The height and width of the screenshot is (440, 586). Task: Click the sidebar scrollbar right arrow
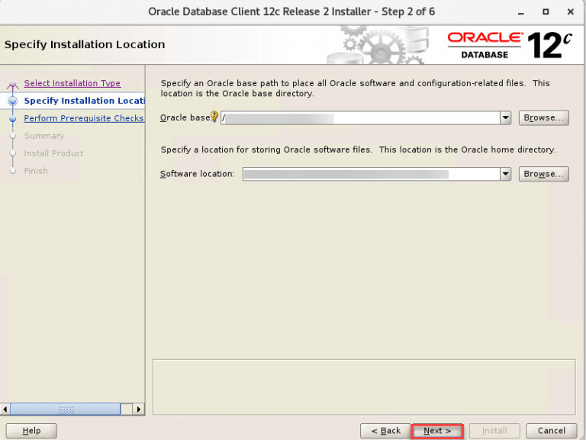[x=139, y=409]
